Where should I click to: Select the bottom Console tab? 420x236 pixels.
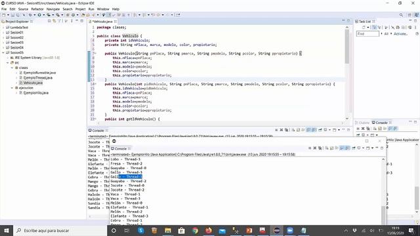98,130
